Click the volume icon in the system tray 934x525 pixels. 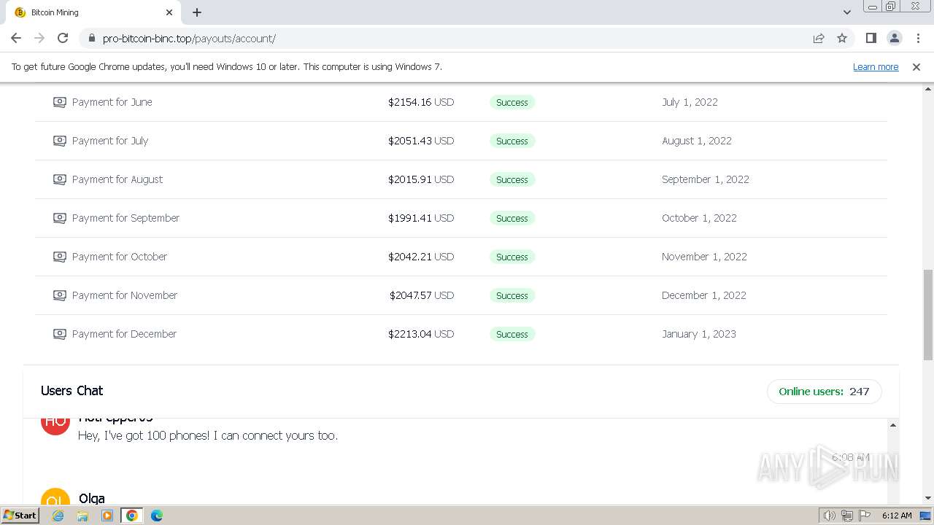coord(829,516)
